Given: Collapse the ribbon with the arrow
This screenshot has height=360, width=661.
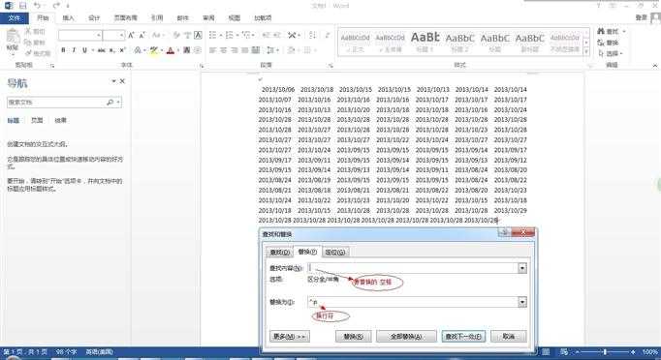Looking at the screenshot, I should tap(654, 66).
